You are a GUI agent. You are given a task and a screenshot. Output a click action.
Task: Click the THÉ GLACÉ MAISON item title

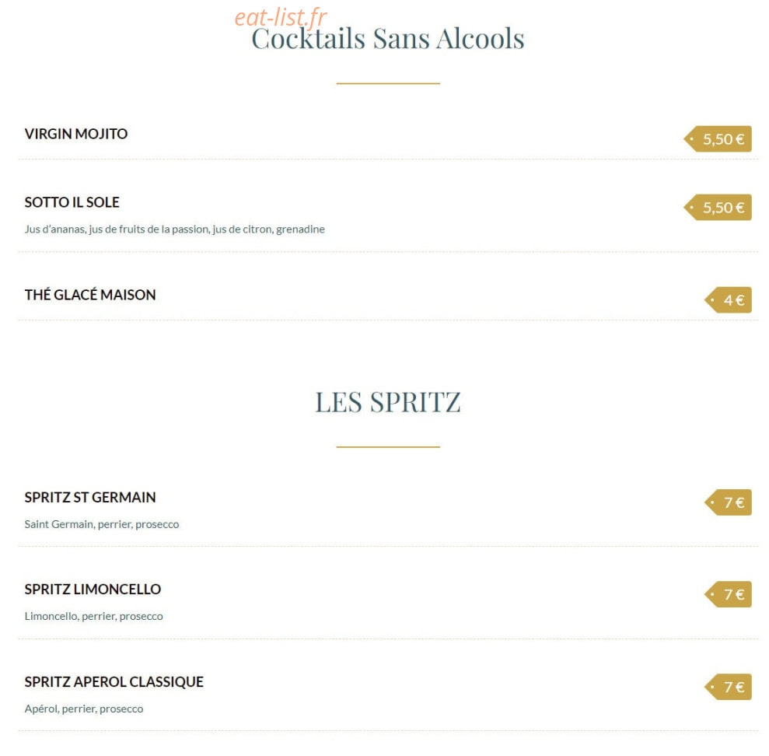click(x=90, y=294)
